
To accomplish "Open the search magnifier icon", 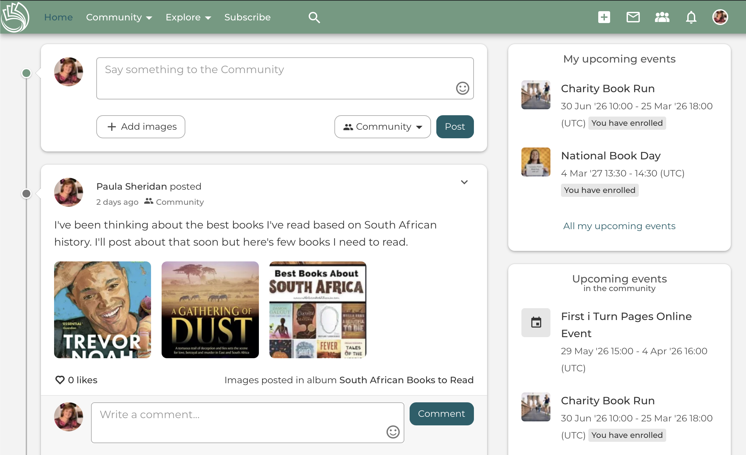I will [x=314, y=17].
